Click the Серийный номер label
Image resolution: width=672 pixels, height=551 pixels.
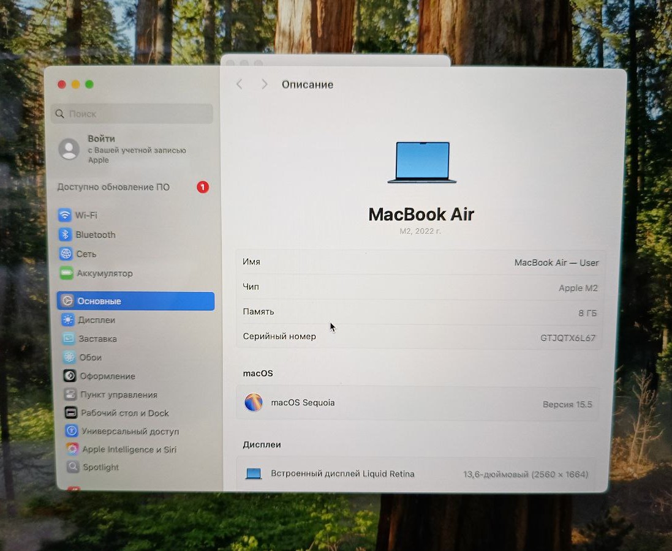(279, 336)
